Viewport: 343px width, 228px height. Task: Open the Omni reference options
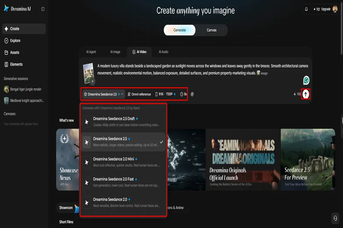(x=139, y=94)
